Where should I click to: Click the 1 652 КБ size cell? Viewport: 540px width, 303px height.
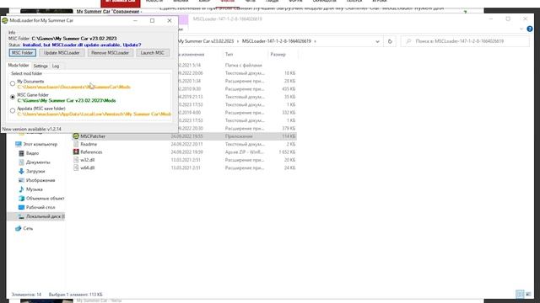click(287, 151)
